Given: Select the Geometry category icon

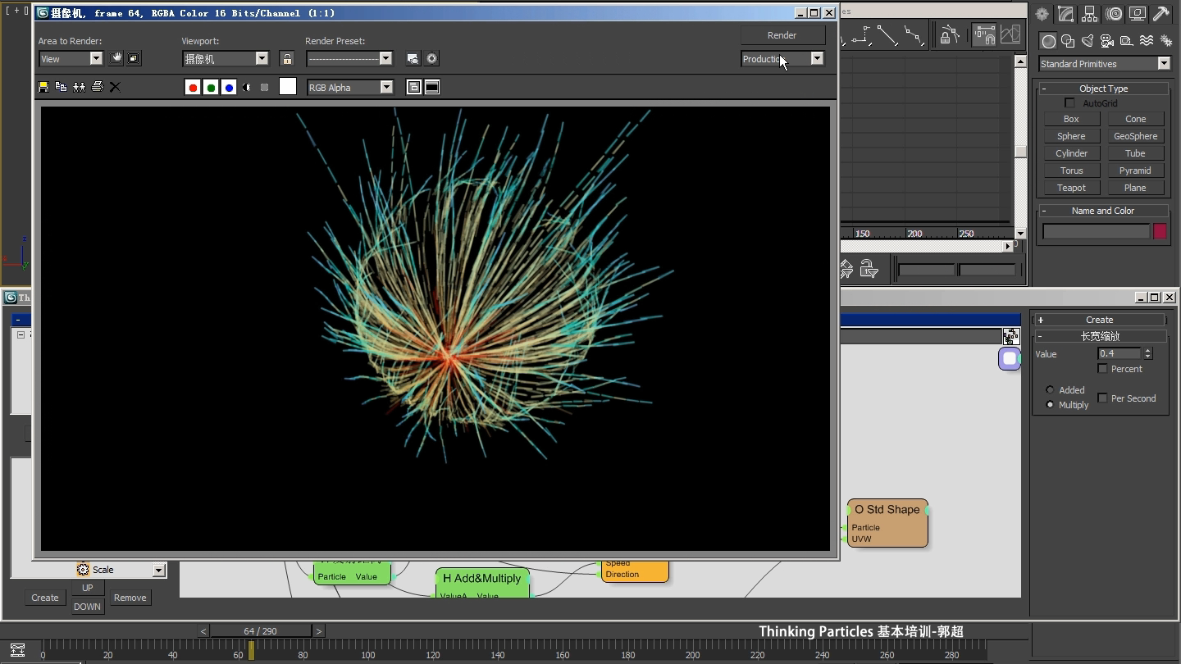Looking at the screenshot, I should pos(1049,41).
